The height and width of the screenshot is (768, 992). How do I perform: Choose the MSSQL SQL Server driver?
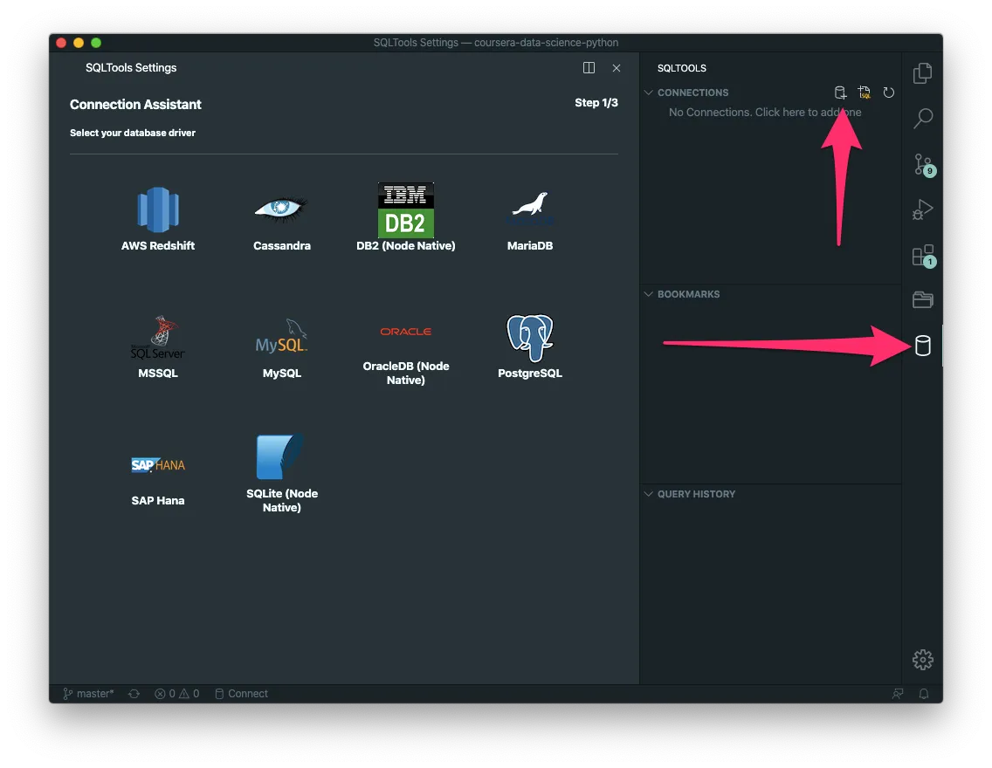pos(158,346)
